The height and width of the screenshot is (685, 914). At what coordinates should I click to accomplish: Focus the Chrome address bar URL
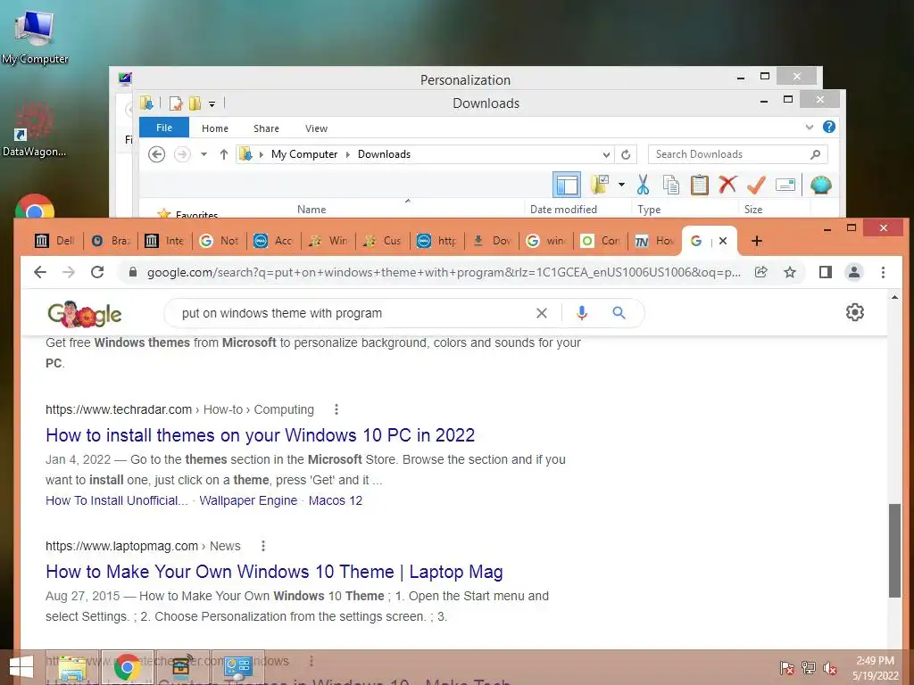click(x=444, y=272)
